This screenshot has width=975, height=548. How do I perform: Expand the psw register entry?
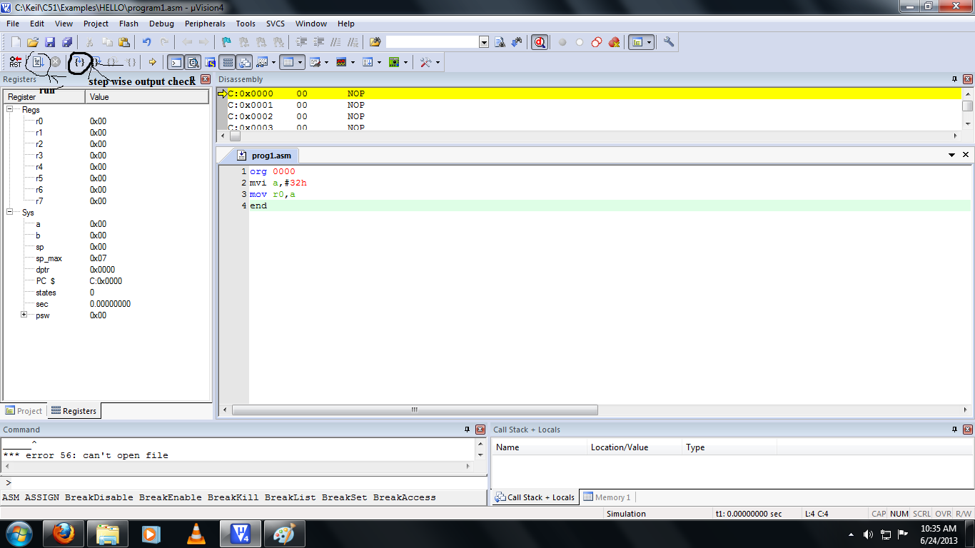(22, 315)
